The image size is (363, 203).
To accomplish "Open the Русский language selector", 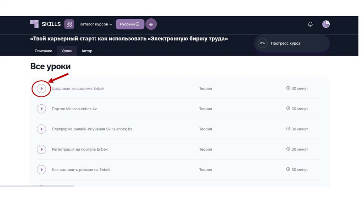I will pos(130,24).
